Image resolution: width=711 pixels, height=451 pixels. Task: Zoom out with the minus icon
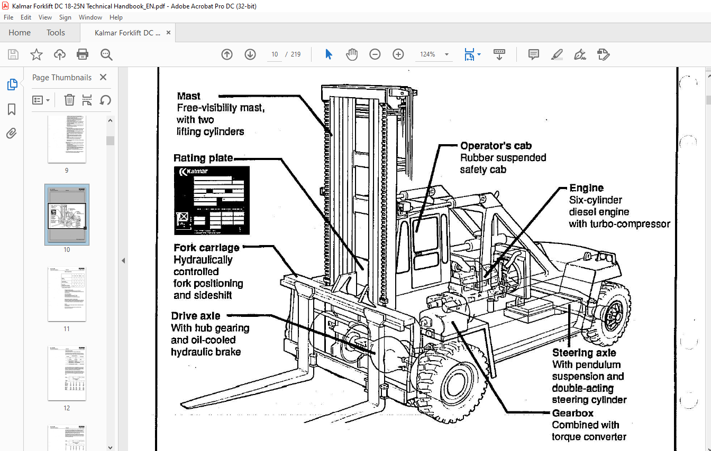coord(375,54)
